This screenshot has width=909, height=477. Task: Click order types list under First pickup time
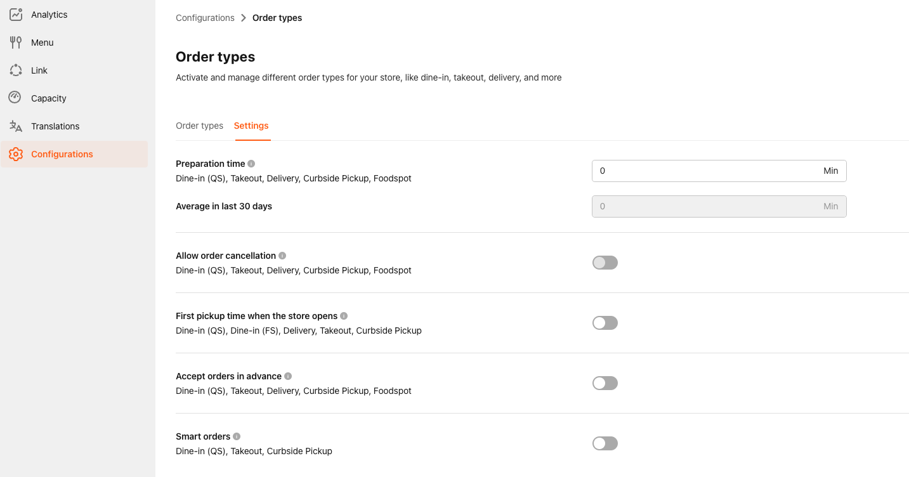tap(299, 330)
